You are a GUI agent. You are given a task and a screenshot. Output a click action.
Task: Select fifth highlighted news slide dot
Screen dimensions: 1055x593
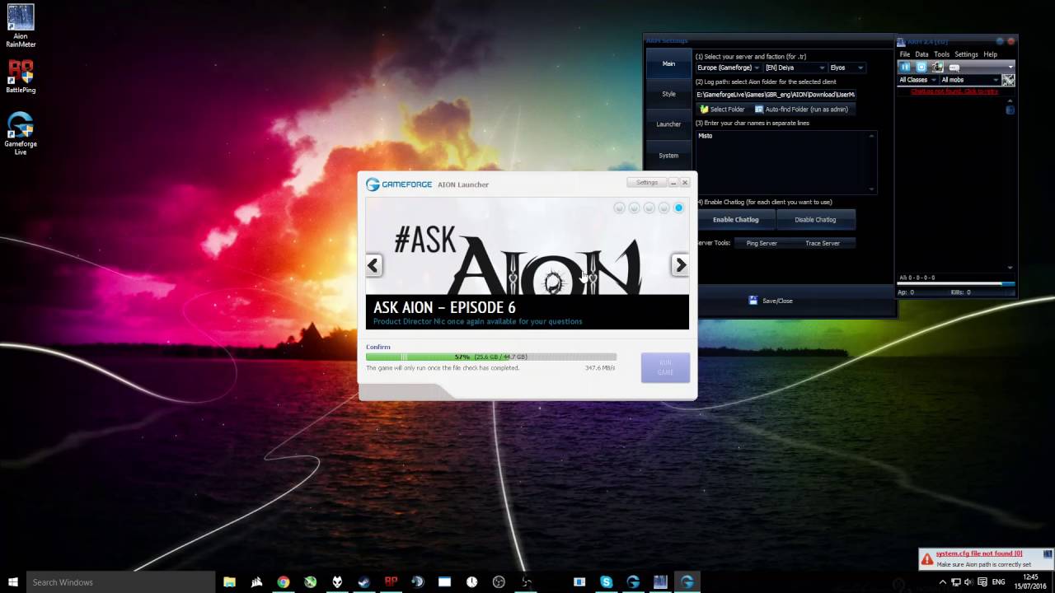click(678, 208)
